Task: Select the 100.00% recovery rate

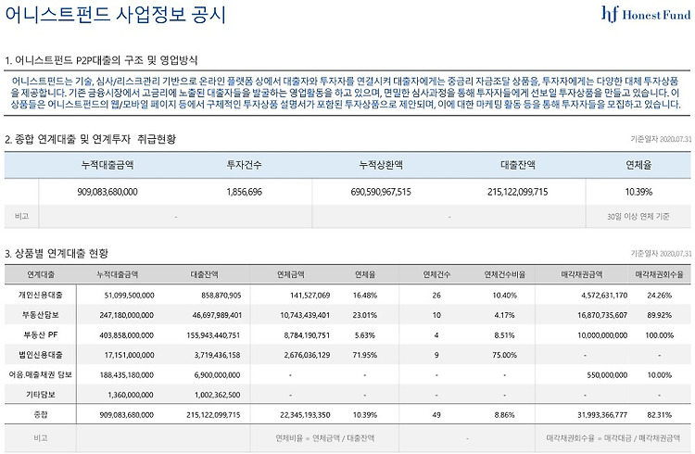Action: click(660, 335)
